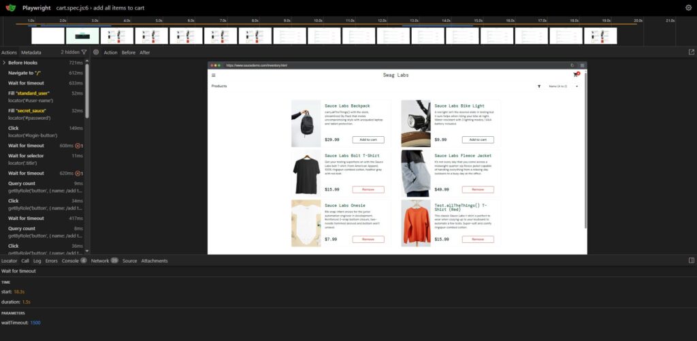The image size is (697, 341).
Task: Add Sauce Labs Bike Light to cart
Action: [x=478, y=140]
